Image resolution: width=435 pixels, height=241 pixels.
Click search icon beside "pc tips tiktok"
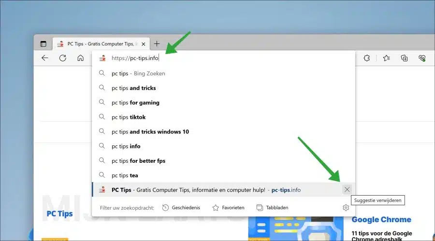point(102,117)
